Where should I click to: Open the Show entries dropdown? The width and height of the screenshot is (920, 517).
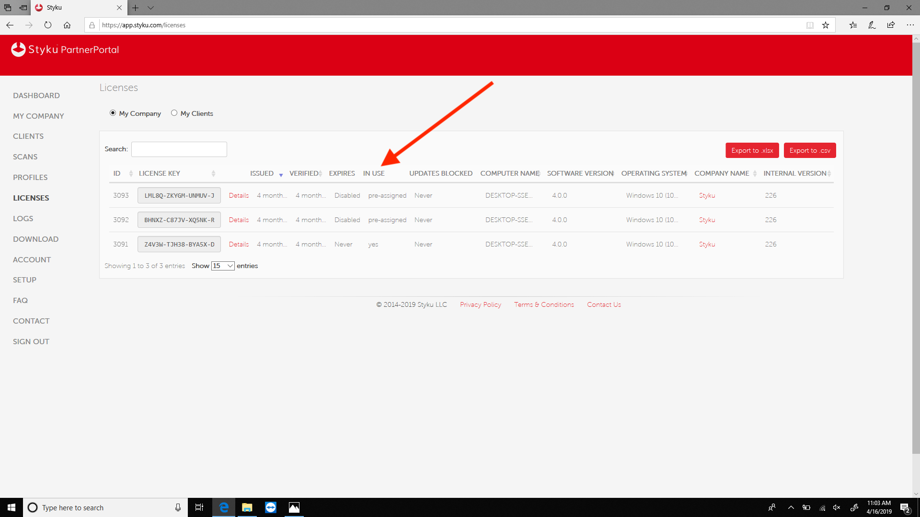pyautogui.click(x=223, y=266)
